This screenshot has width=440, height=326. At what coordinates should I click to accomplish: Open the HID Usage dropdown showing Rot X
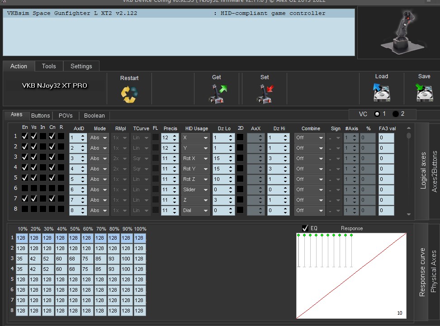pos(195,159)
